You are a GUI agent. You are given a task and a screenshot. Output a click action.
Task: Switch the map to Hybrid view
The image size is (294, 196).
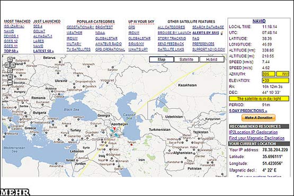212,59
